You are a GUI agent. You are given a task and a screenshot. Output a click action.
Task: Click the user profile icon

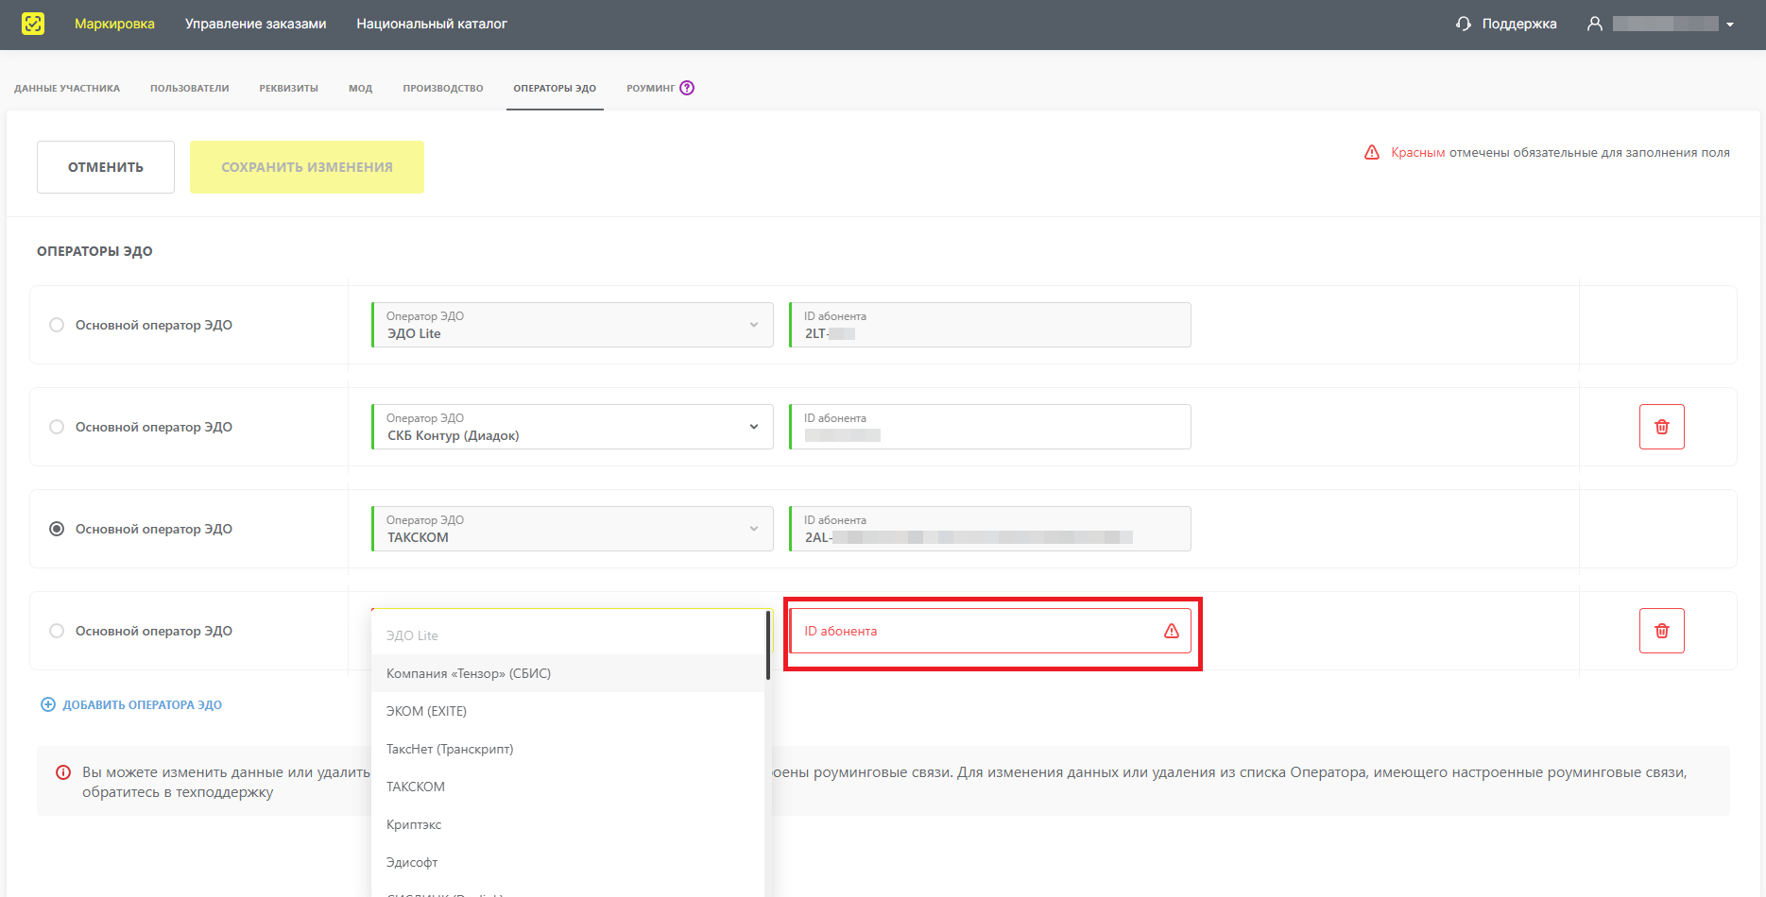click(x=1595, y=24)
